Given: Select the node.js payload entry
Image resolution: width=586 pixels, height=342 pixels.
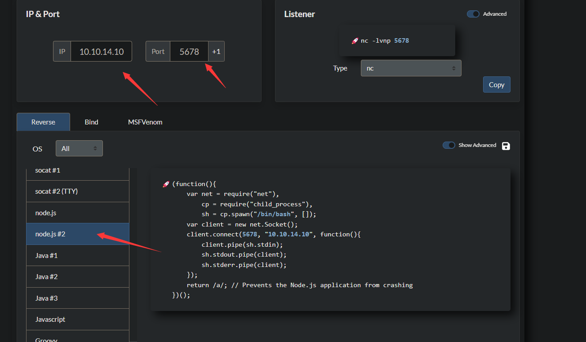Looking at the screenshot, I should [x=78, y=213].
